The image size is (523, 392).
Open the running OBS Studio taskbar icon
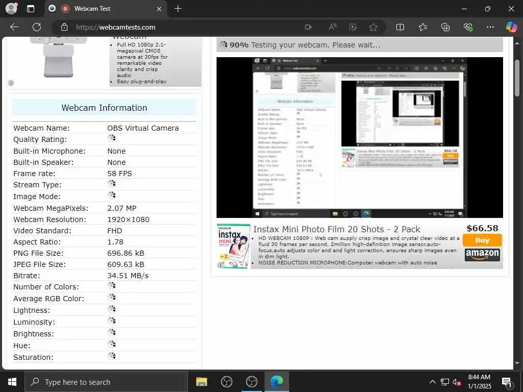coord(251,382)
